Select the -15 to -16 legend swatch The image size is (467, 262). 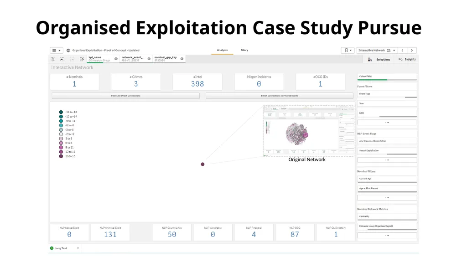61,112
